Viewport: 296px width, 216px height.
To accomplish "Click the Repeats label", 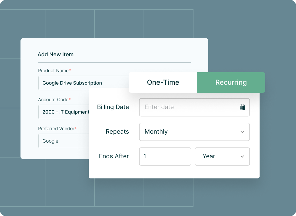I will 117,132.
